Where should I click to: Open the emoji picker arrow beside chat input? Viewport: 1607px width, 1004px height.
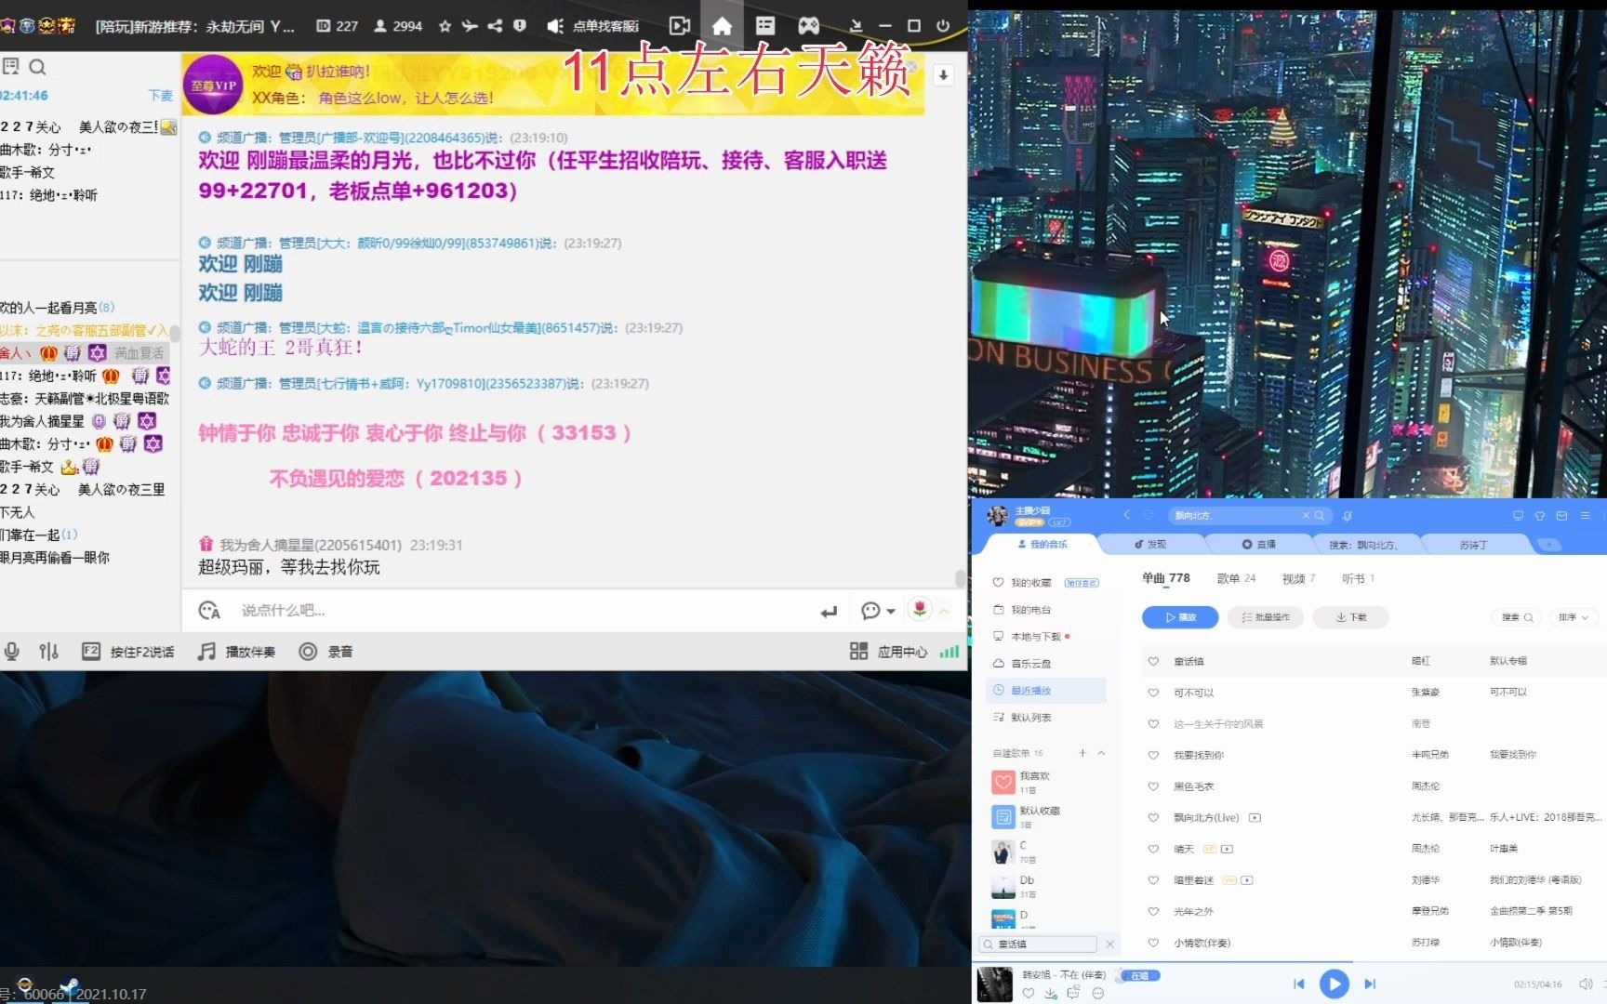(x=889, y=610)
